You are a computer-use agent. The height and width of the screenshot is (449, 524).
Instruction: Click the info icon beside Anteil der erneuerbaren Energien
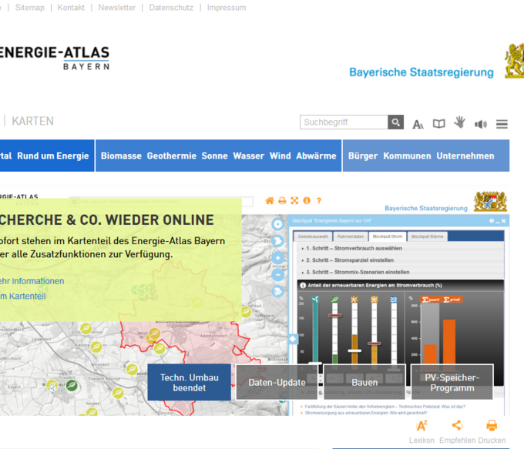tap(303, 285)
